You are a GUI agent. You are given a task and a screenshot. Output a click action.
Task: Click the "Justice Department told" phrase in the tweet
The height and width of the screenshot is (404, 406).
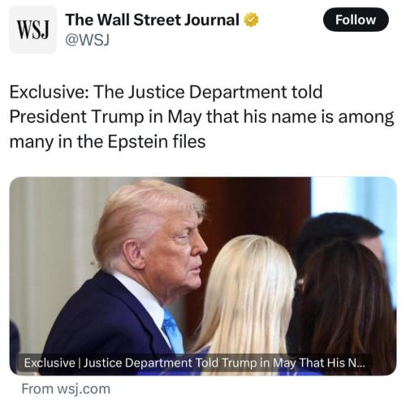(225, 92)
